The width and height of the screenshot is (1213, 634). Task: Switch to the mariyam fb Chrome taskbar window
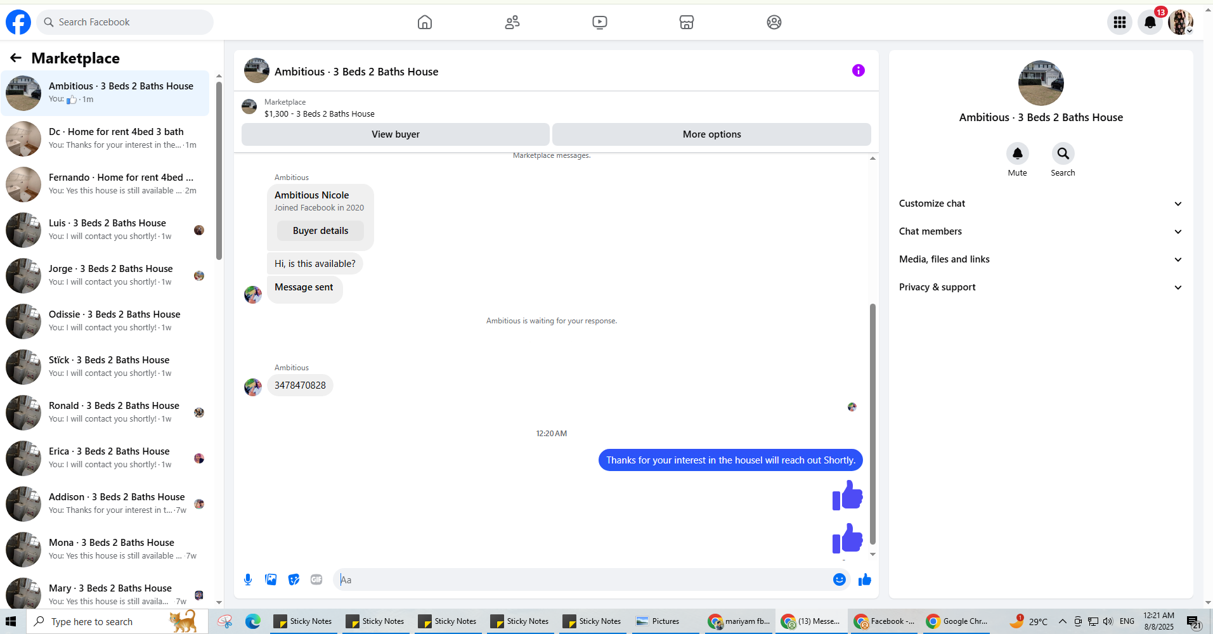click(739, 621)
